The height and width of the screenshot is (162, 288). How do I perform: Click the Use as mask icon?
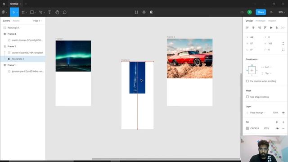(151, 12)
